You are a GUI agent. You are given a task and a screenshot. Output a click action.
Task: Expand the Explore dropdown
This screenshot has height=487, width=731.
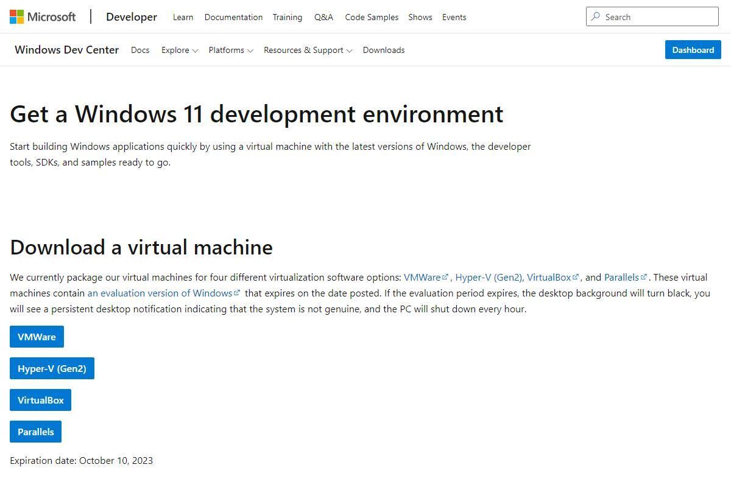180,50
